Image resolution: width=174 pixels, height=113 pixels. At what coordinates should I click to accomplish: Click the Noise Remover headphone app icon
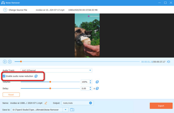[3, 3]
